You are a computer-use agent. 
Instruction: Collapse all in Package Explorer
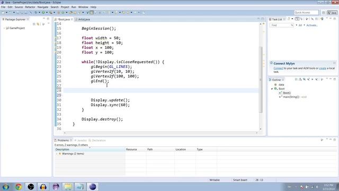pyautogui.click(x=34, y=24)
